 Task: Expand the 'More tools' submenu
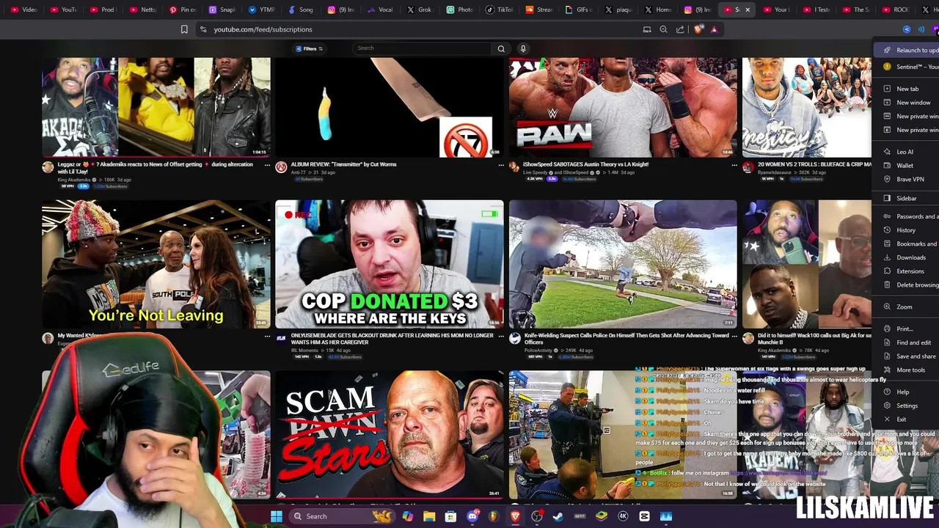coord(907,370)
